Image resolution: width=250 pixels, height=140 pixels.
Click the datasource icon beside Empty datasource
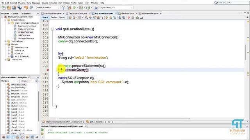point(96,7)
